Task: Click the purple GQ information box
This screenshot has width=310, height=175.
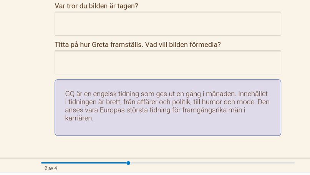Action: [167, 129]
